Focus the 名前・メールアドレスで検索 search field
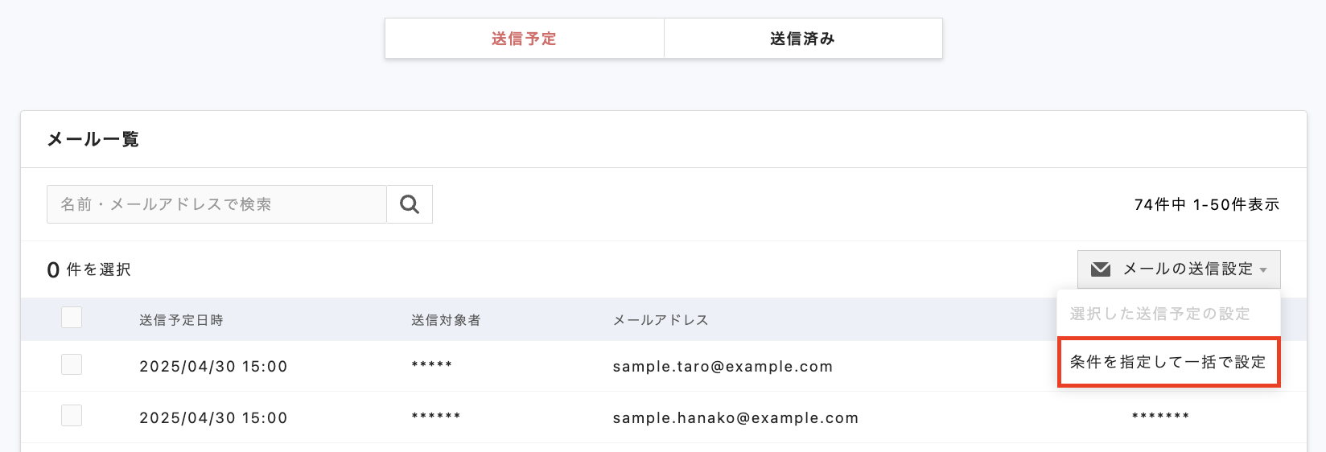1326x452 pixels. pyautogui.click(x=216, y=204)
